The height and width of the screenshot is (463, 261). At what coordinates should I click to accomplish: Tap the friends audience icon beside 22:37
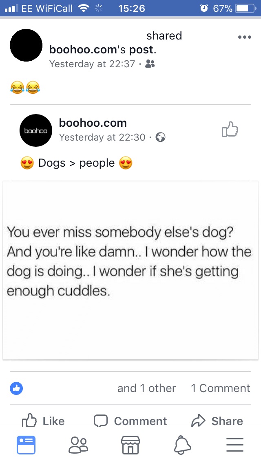click(150, 64)
